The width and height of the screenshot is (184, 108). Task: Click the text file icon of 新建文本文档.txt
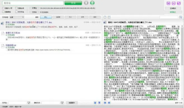pyautogui.click(x=3, y=33)
